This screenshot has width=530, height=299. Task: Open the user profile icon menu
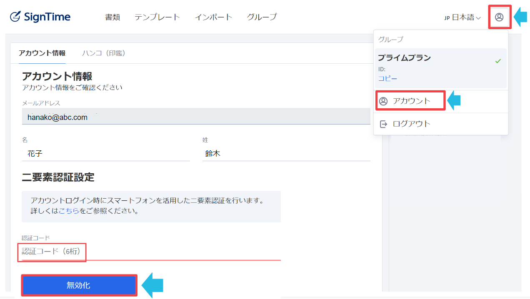coord(499,17)
